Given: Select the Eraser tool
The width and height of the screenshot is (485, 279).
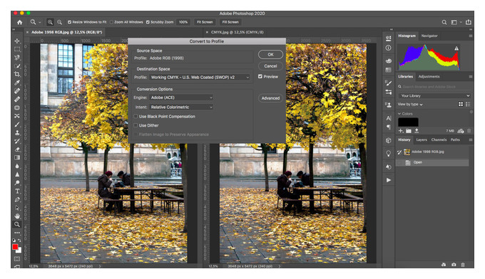Looking at the screenshot, I should 17,149.
